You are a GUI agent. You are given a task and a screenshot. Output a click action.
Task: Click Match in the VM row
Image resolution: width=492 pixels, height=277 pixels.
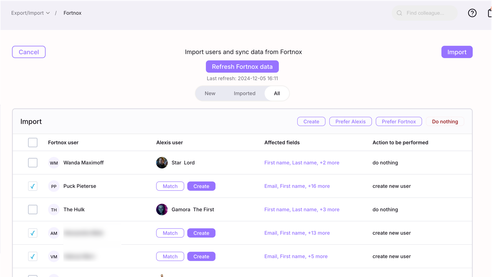tap(170, 257)
